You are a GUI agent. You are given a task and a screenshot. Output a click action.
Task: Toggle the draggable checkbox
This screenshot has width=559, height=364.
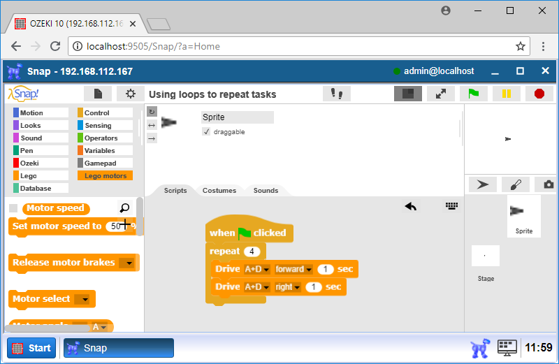coord(206,131)
